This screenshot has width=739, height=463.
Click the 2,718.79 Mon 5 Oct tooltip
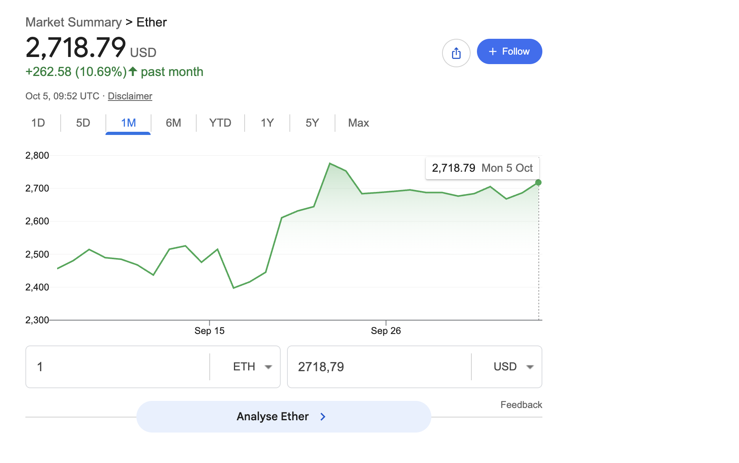(x=482, y=168)
